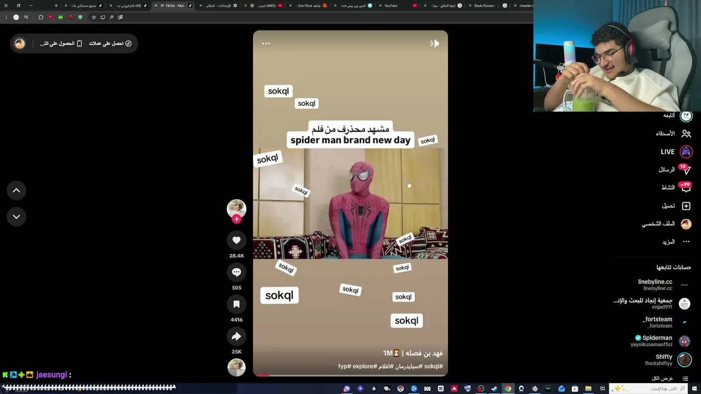Open the #explore hashtag in caption
The height and width of the screenshot is (394, 701).
(x=365, y=366)
